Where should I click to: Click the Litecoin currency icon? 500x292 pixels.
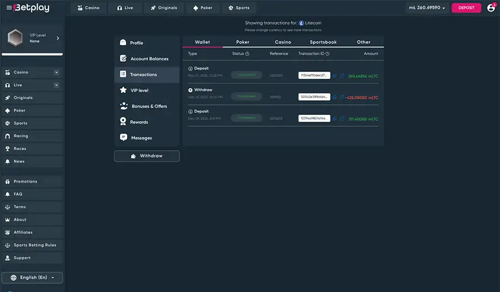[x=301, y=23]
